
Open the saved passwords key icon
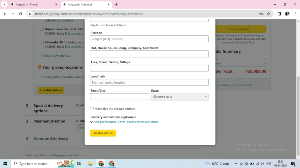click(261, 14)
